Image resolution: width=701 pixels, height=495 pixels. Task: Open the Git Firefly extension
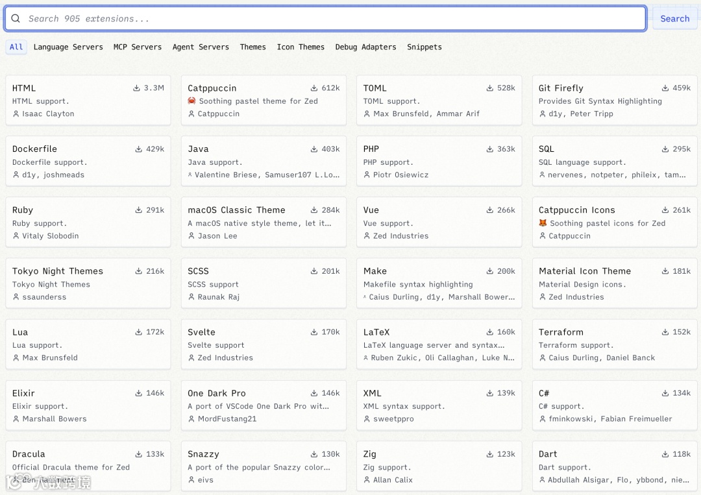click(615, 100)
